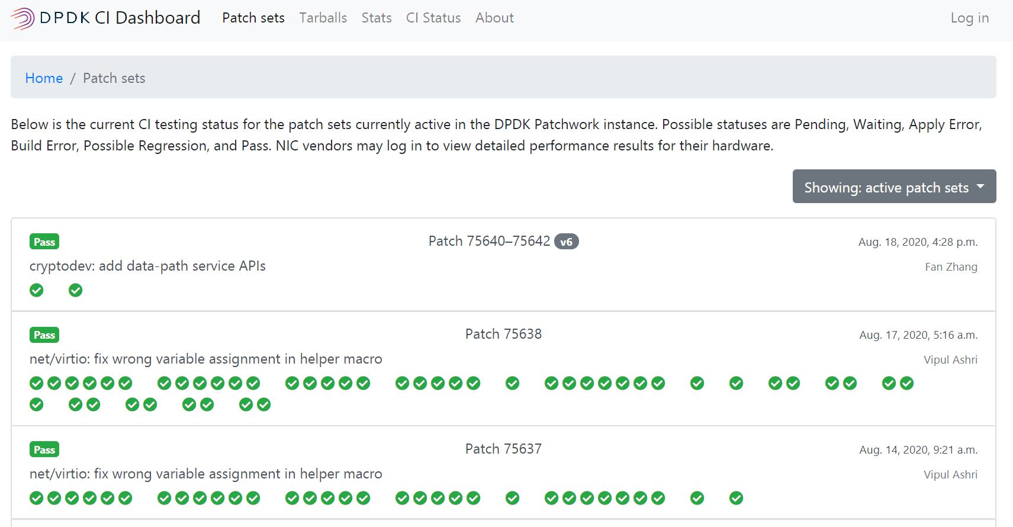Open the CI Status page

(x=433, y=18)
